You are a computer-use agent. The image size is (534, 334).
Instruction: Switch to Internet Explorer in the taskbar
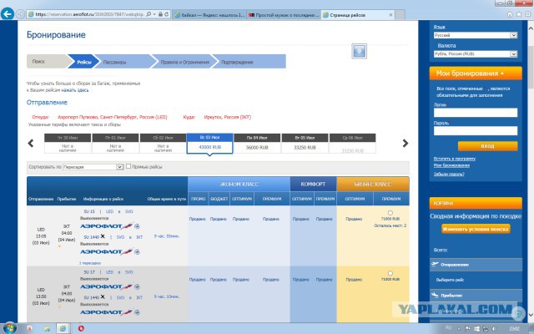pyautogui.click(x=63, y=328)
